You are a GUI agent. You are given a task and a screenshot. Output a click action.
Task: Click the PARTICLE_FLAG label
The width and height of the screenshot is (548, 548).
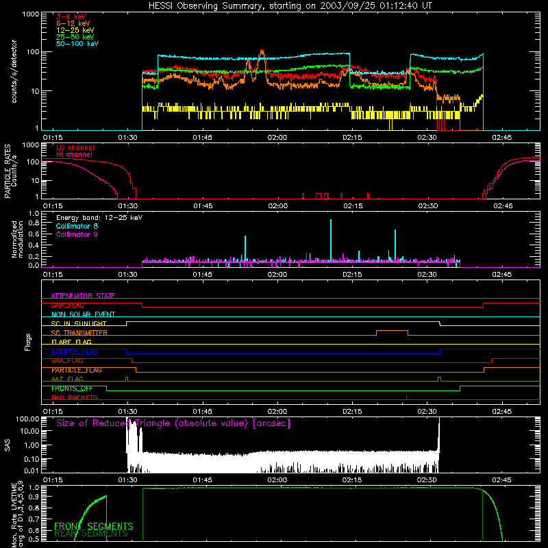coord(77,370)
